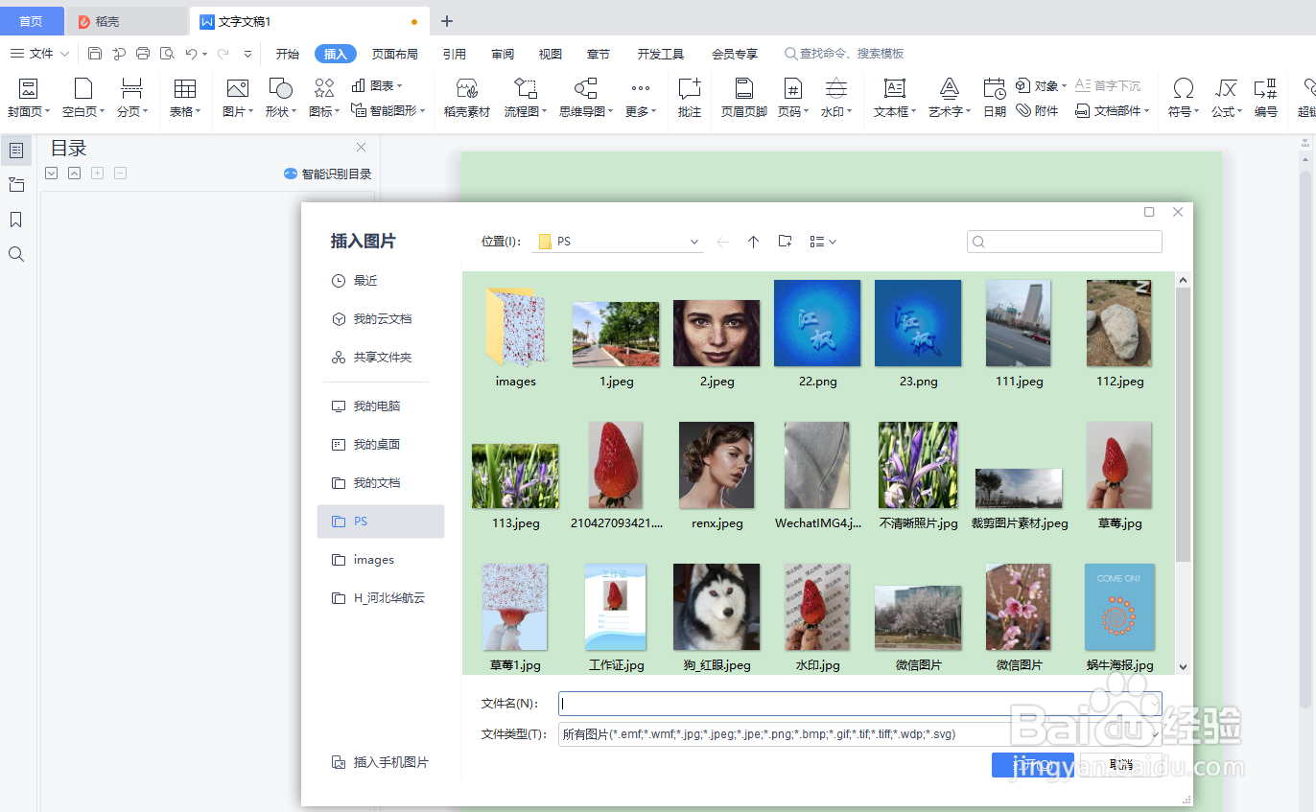Click 插入手机图片 option

tap(380, 762)
